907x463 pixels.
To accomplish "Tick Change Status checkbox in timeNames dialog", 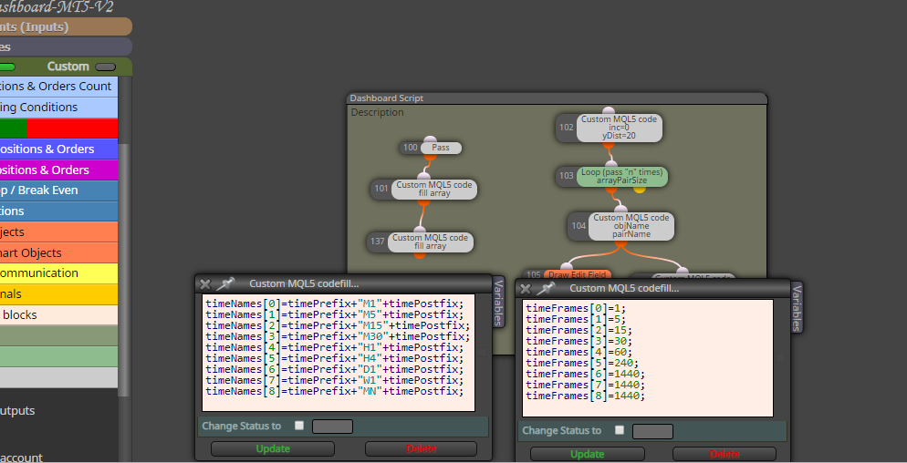I will coord(299,426).
